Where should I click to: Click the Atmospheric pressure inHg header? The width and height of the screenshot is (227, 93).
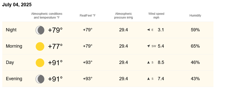(123, 16)
